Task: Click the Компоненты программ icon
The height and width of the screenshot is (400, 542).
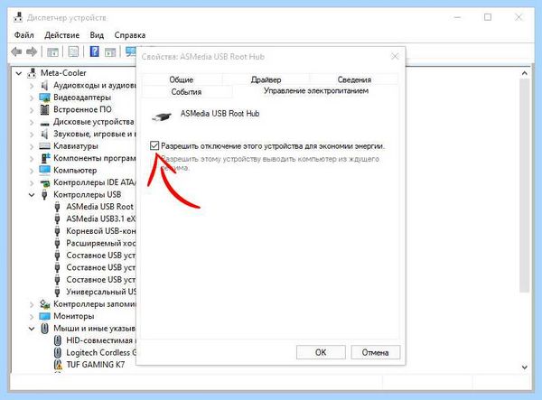Action: tap(45, 158)
